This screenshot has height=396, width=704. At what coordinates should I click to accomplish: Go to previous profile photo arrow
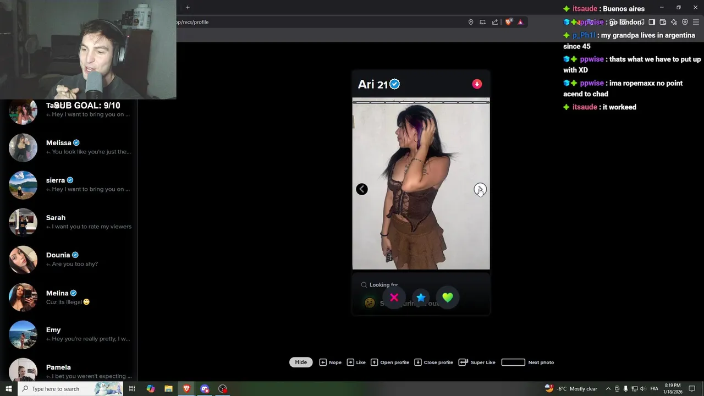tap(362, 189)
